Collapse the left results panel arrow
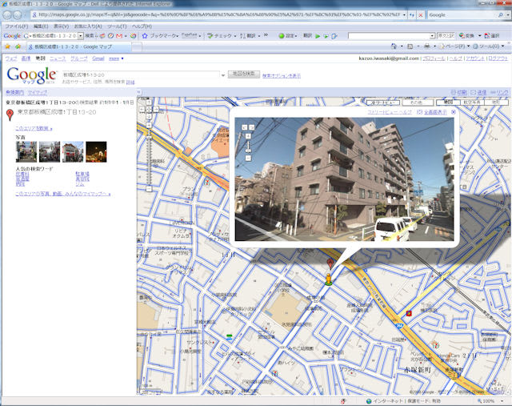 coord(139,93)
